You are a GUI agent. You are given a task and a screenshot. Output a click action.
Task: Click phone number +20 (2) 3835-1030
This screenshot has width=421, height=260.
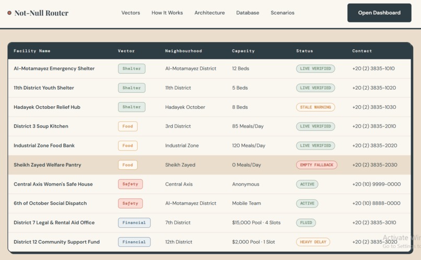point(374,107)
